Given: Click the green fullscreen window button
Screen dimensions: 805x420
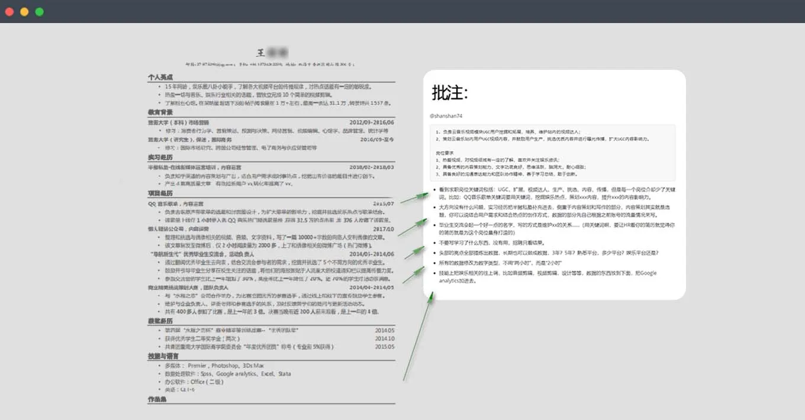Looking at the screenshot, I should click(39, 12).
